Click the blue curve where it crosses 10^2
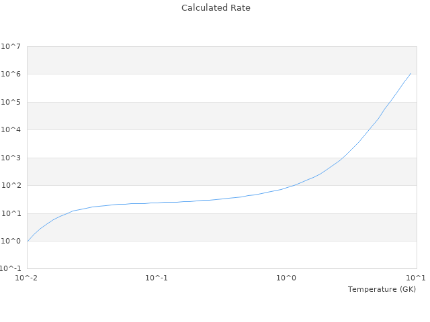Screen dimensions: 430x322 pos(295,185)
